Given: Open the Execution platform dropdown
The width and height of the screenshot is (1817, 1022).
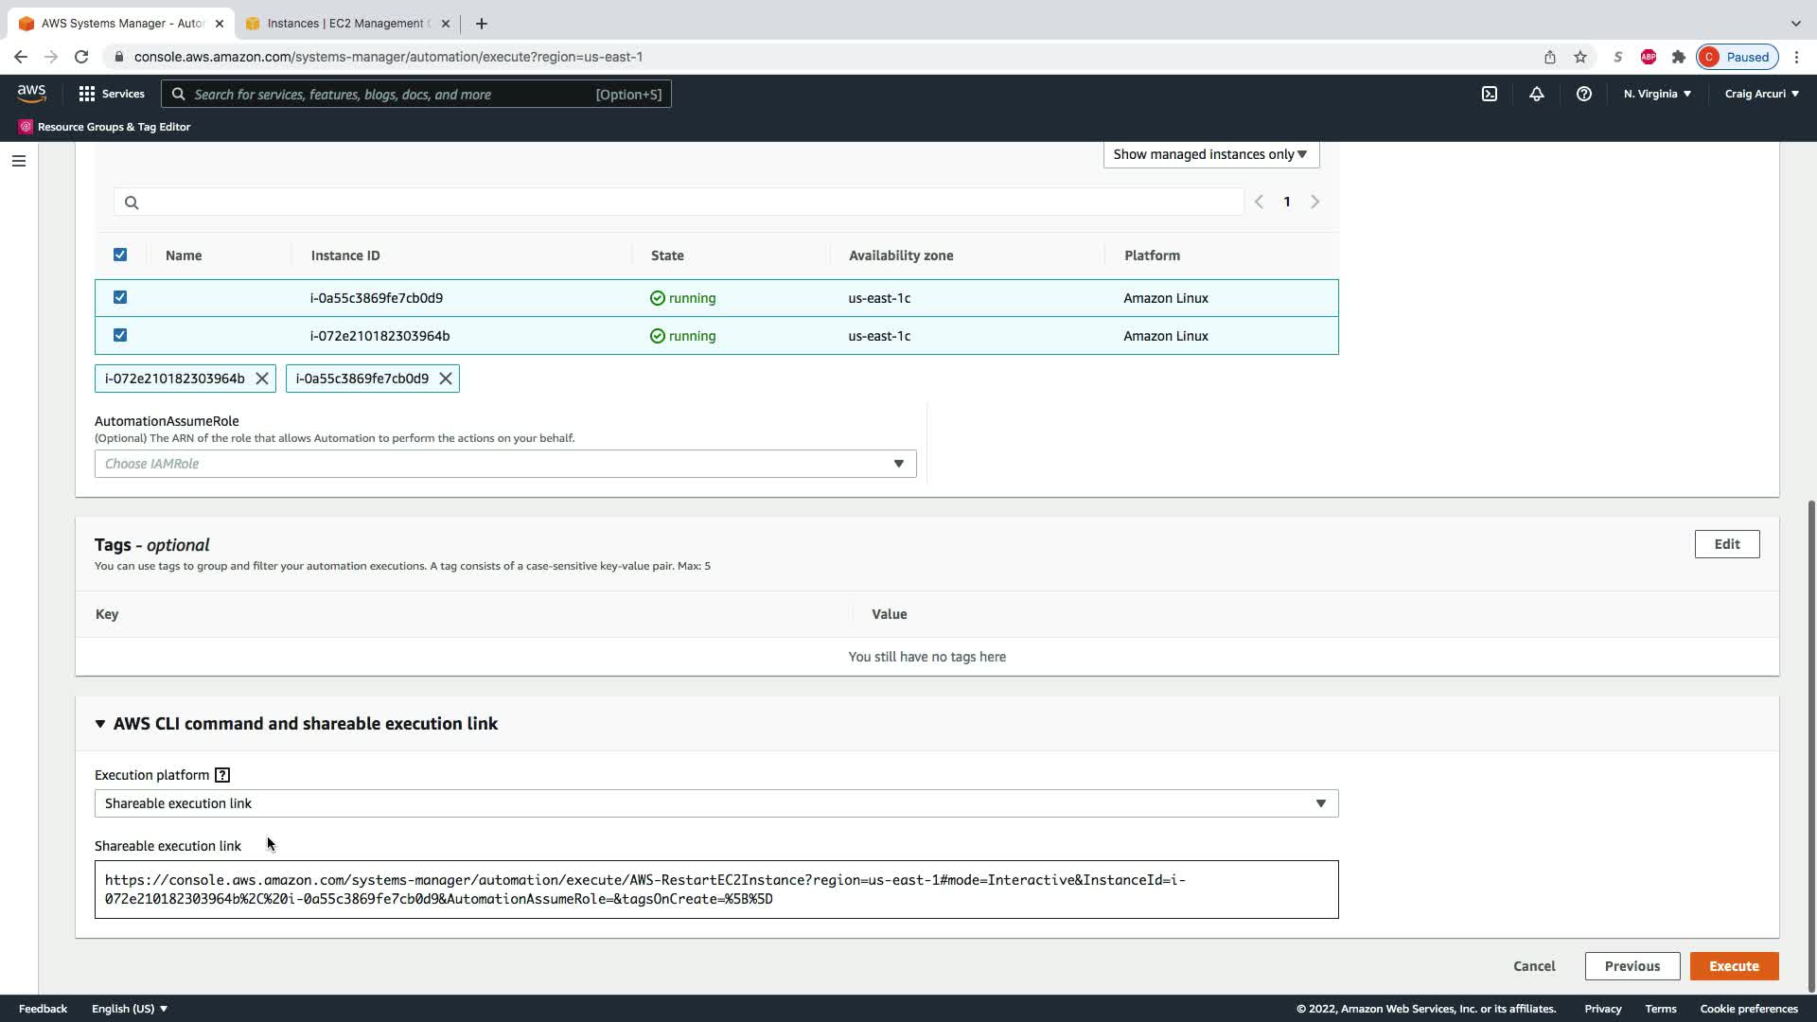Looking at the screenshot, I should click(716, 803).
